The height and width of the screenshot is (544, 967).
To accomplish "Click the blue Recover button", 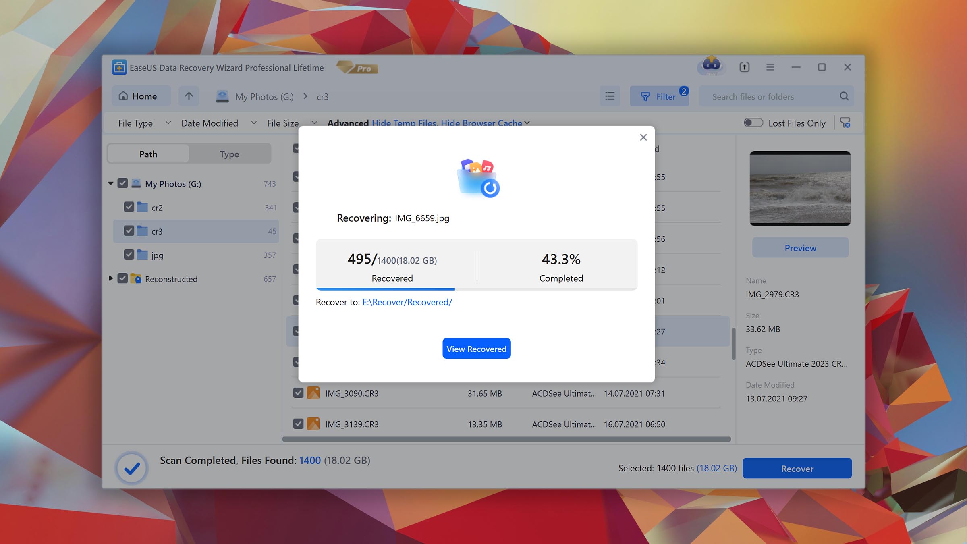I will [x=797, y=468].
